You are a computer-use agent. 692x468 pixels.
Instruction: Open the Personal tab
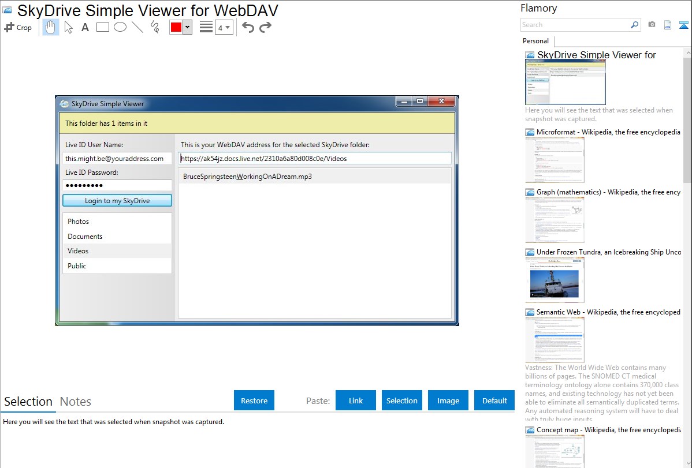coord(536,41)
